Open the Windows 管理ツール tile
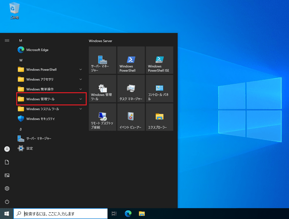The image size is (289, 219). click(102, 89)
